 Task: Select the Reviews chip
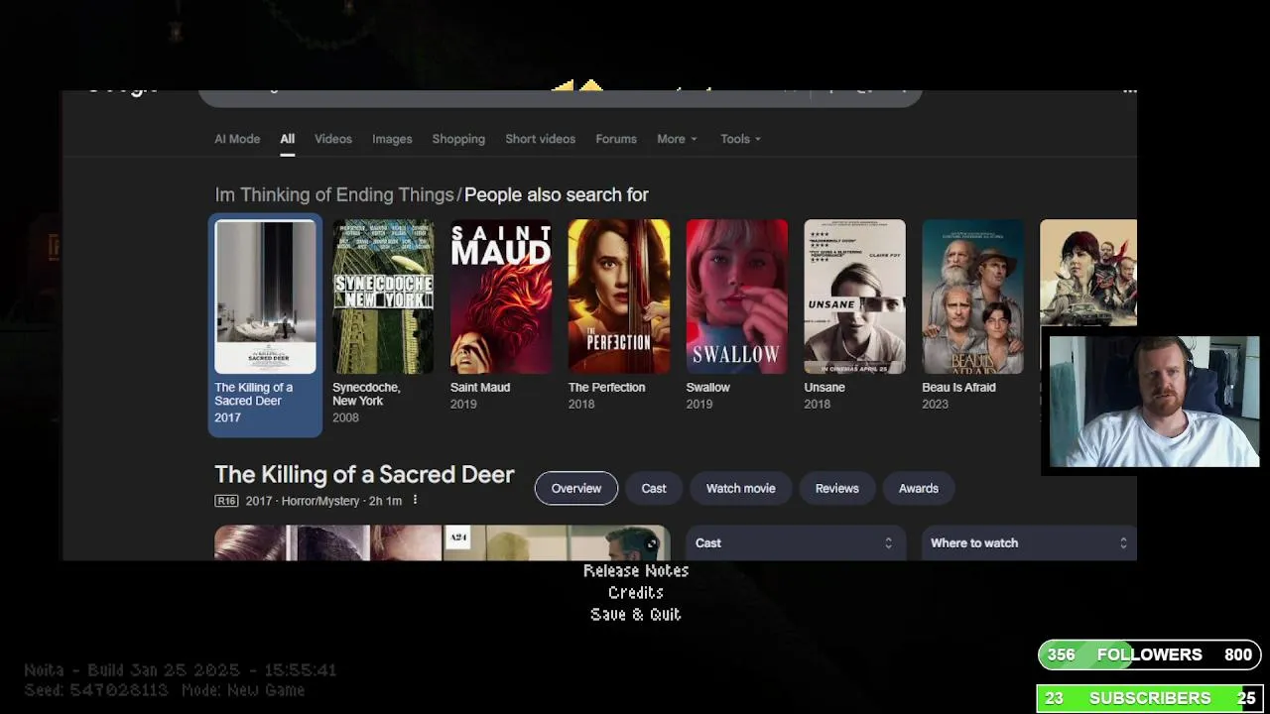tap(836, 488)
